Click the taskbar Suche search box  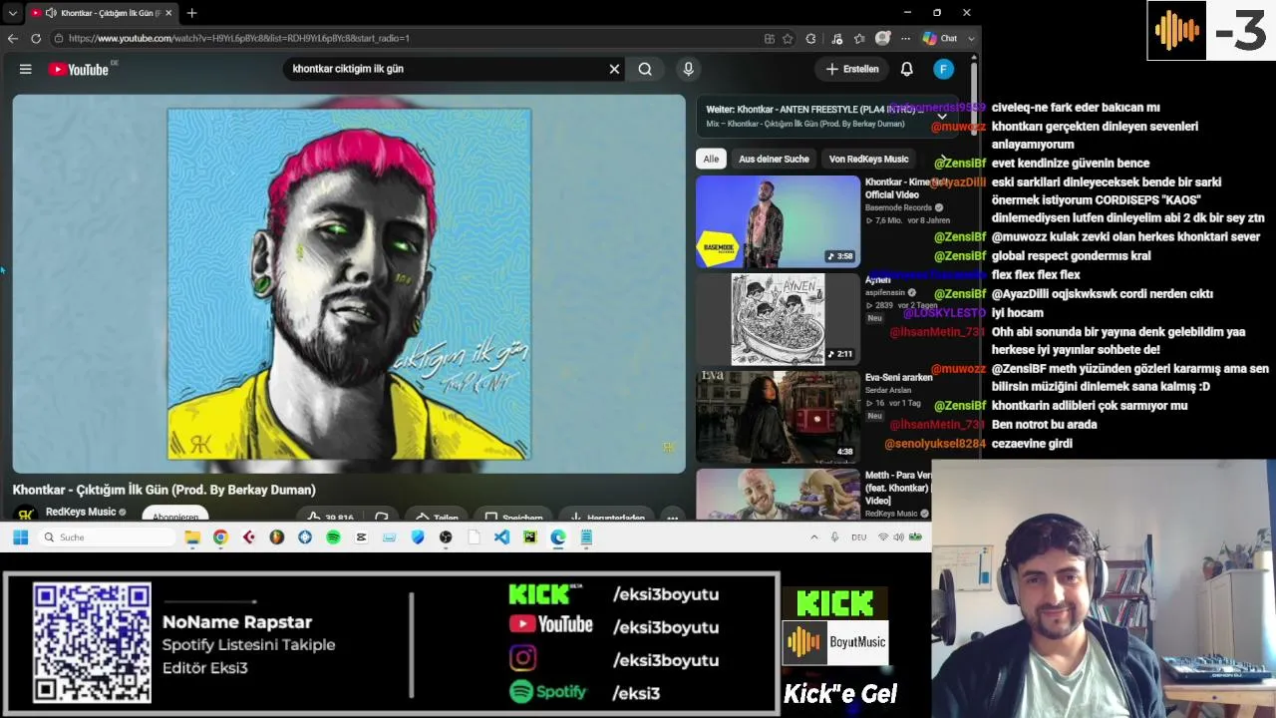[x=107, y=538]
